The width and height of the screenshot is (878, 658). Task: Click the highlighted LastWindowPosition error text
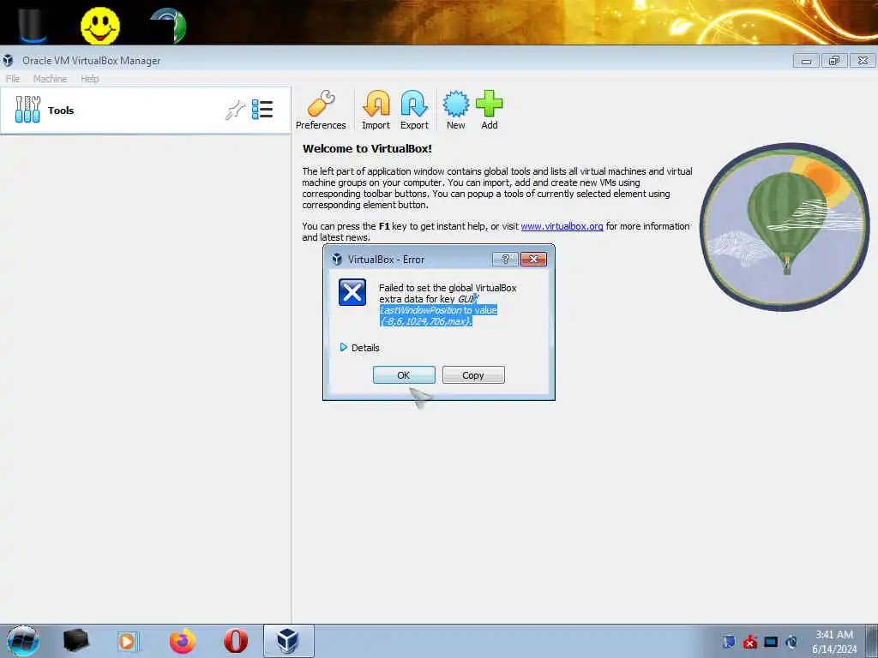coord(438,315)
